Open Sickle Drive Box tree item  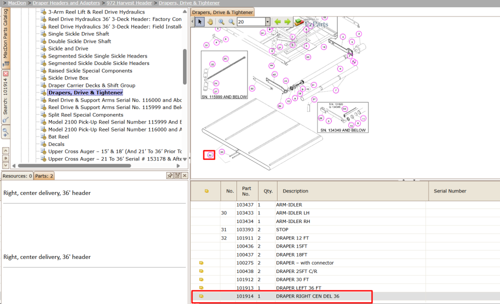(68, 78)
